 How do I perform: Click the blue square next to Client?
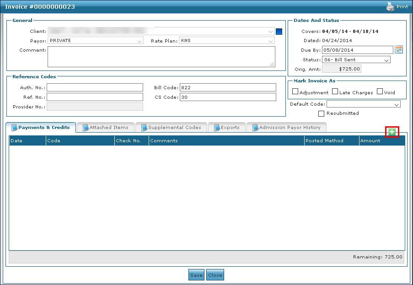click(x=279, y=32)
